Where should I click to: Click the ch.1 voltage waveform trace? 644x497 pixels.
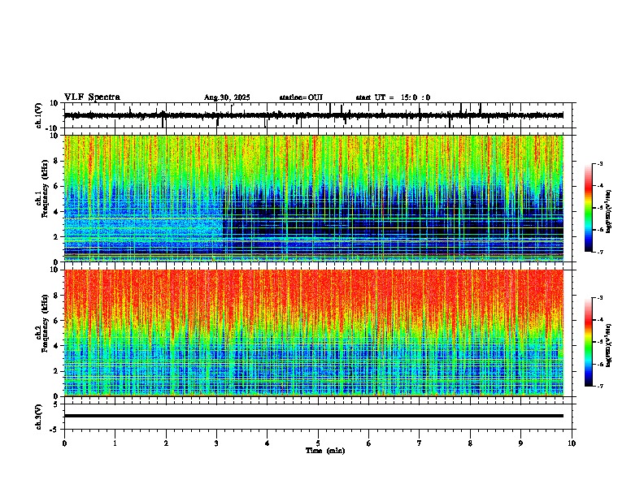[314, 115]
